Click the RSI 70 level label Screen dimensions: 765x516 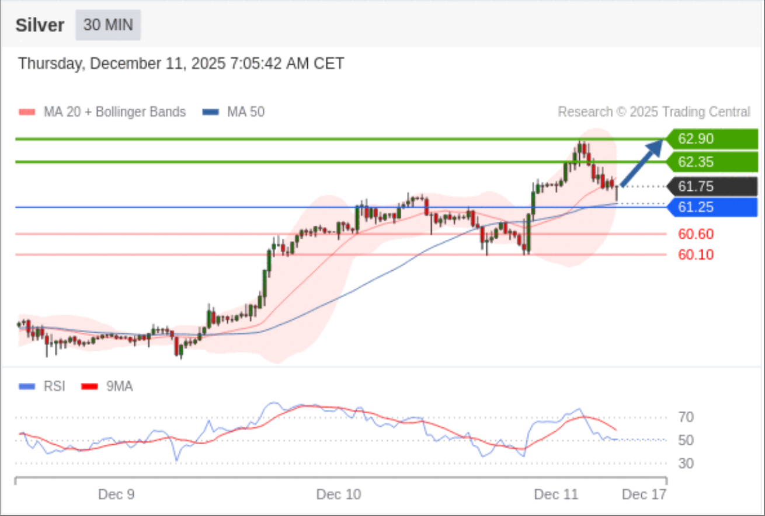(x=686, y=417)
